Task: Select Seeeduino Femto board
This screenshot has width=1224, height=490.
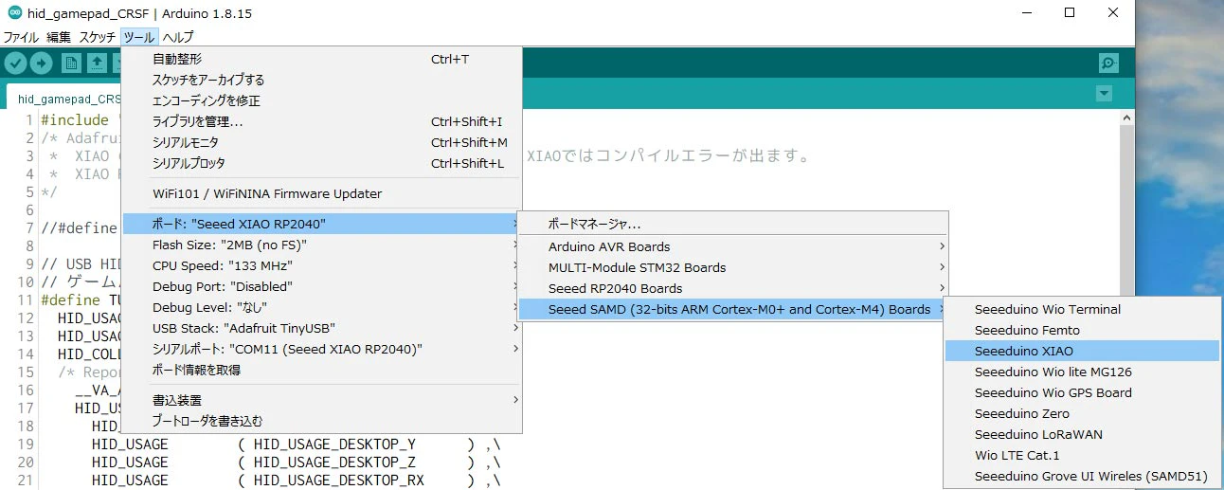Action: (1082, 330)
